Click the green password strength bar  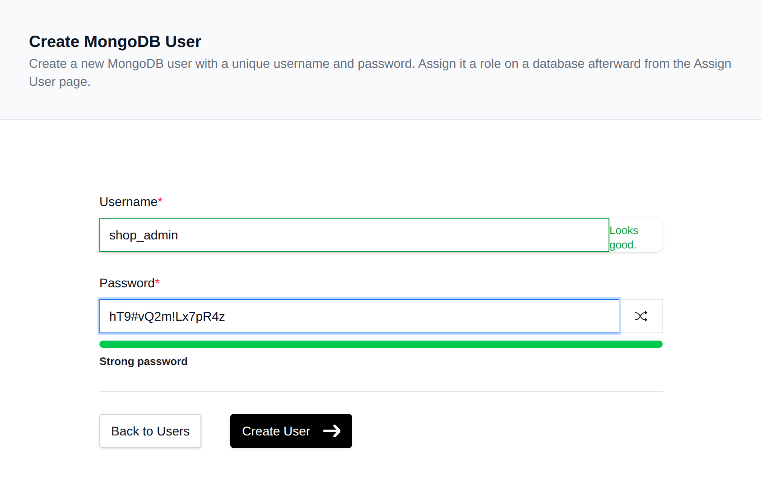tap(381, 344)
